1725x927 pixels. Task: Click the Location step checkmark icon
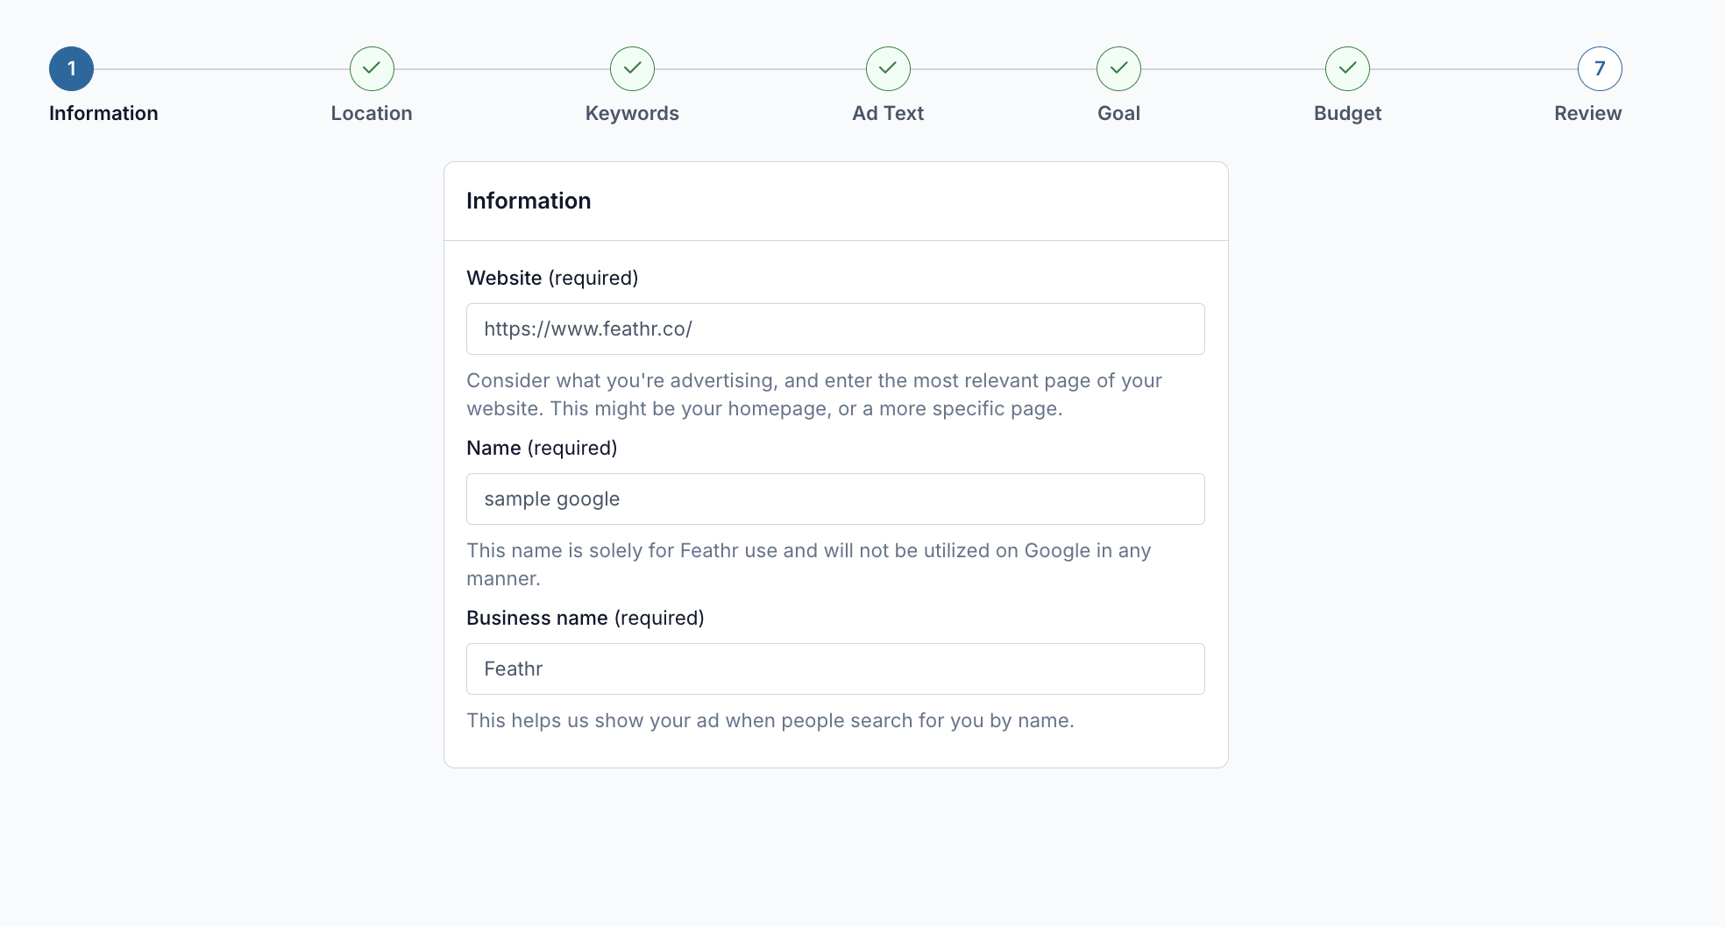(x=372, y=68)
